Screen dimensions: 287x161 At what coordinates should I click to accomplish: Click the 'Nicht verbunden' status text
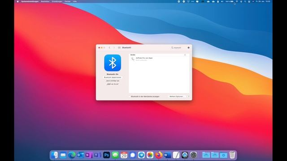click(142, 60)
